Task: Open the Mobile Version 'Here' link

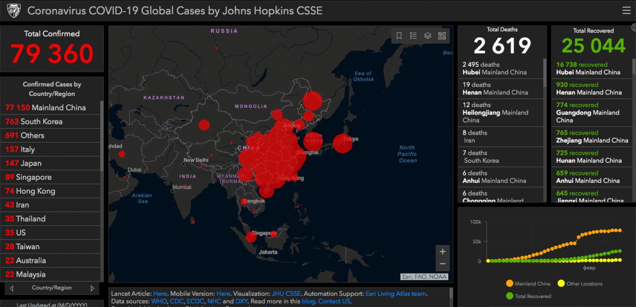Action: pos(223,293)
